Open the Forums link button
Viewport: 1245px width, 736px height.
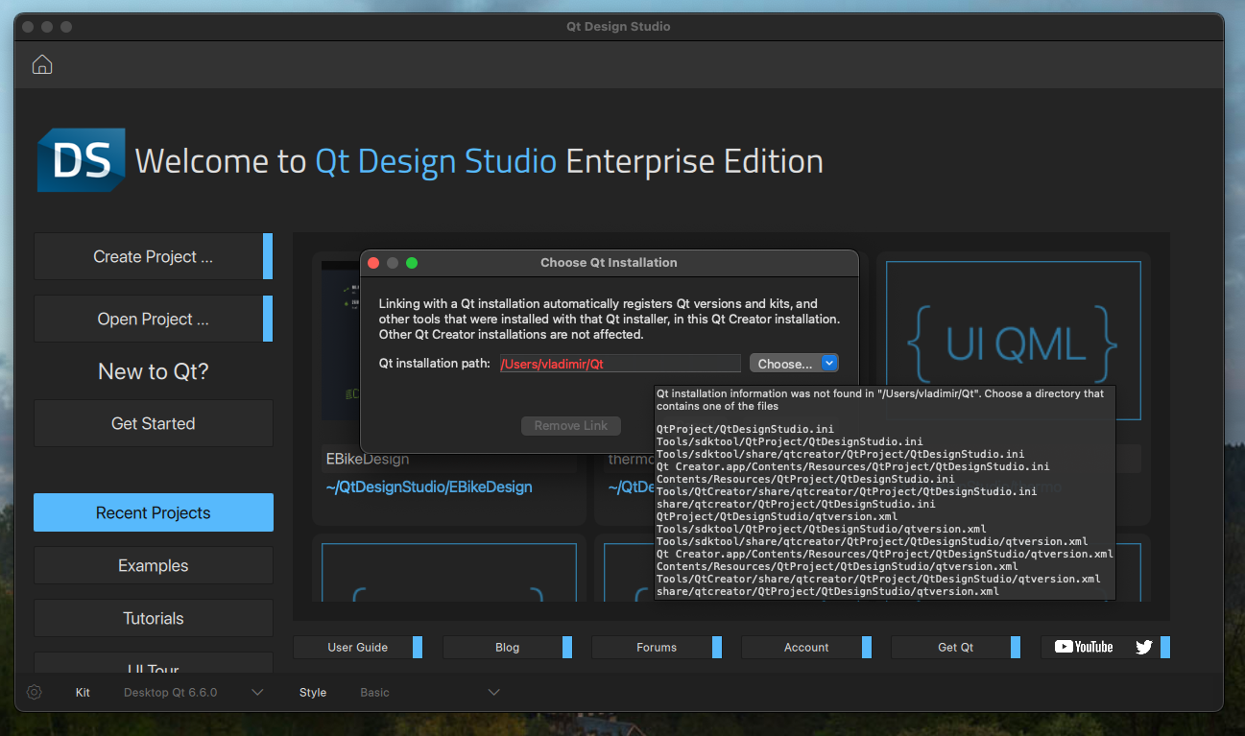(658, 647)
